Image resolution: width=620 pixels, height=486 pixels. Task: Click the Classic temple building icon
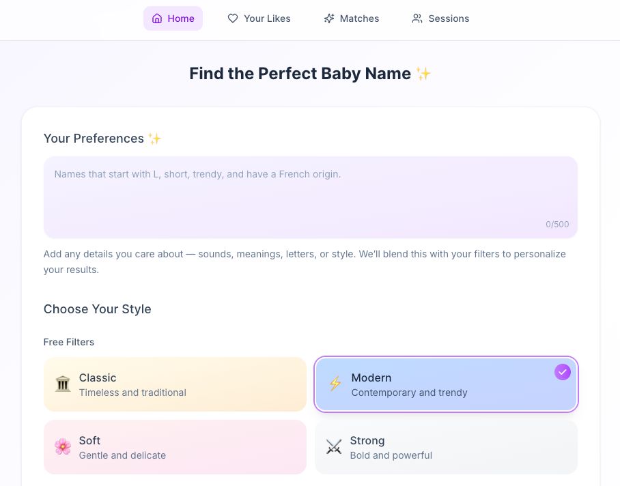click(63, 384)
